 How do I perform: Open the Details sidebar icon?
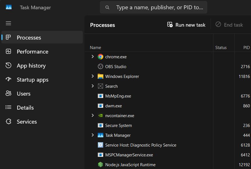[x=8, y=107]
